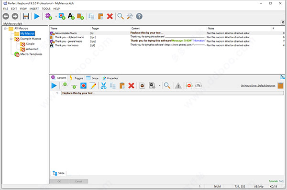Screen dimensions: 287x190
Task: Insert step below with plus-below icon
Action: click(x=74, y=86)
